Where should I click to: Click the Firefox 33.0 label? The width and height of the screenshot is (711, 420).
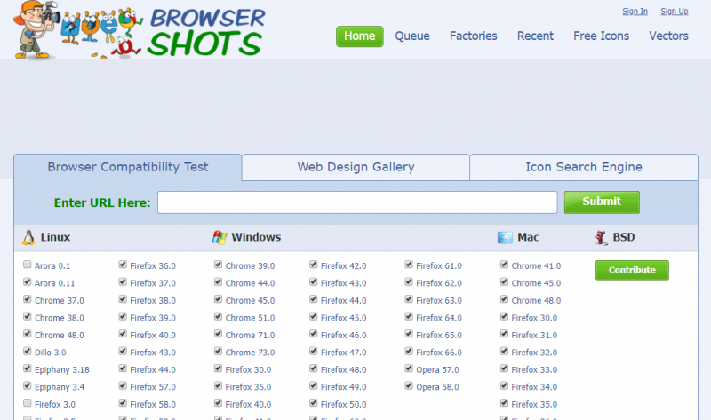coord(534,369)
